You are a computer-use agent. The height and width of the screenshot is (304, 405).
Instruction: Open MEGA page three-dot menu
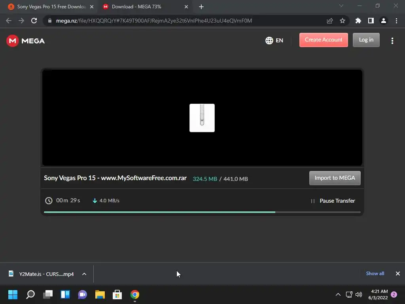[392, 41]
